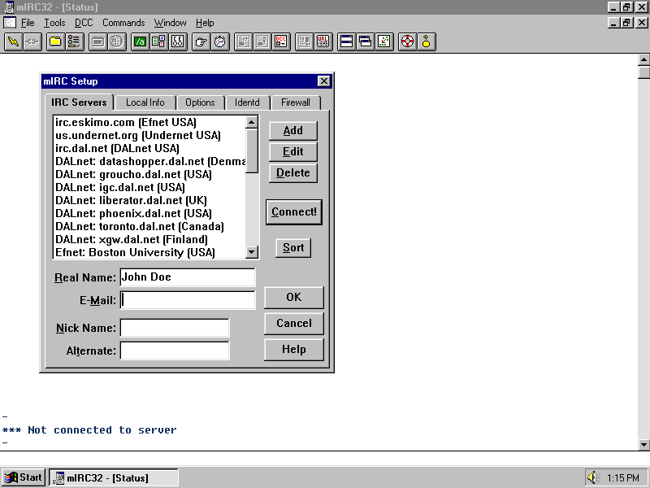Image resolution: width=650 pixels, height=488 pixels.
Task: Select DALnet: groucho.dal.net (USA) server
Action: coord(149,174)
